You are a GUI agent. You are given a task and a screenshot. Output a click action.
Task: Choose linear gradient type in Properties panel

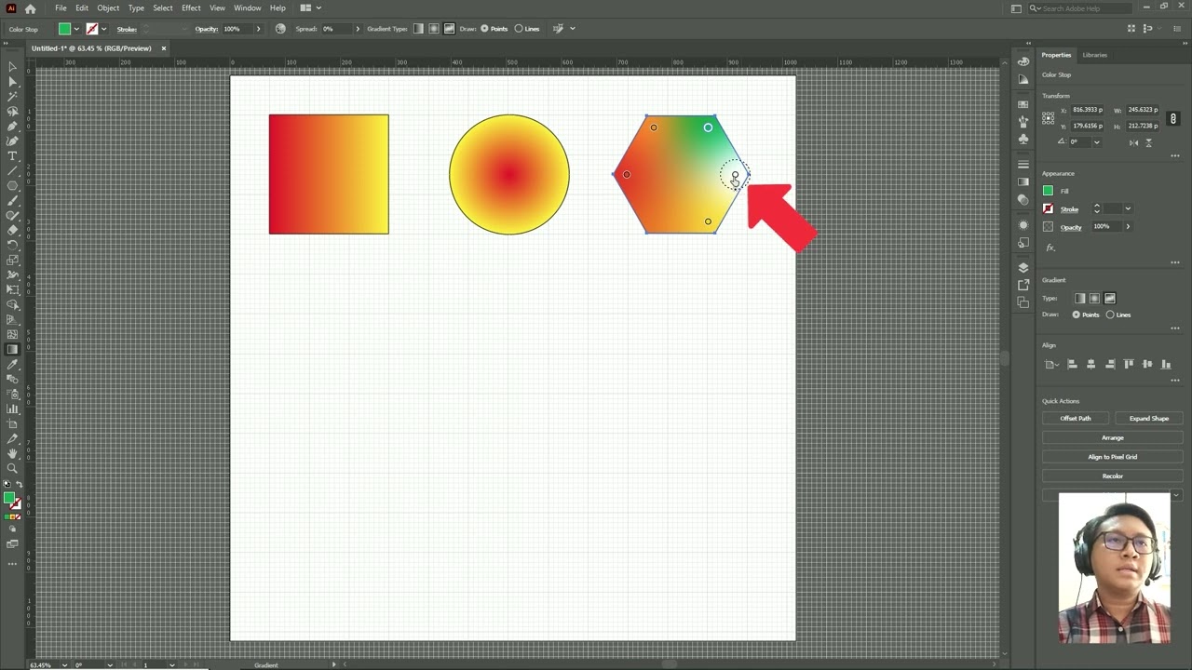(1080, 299)
